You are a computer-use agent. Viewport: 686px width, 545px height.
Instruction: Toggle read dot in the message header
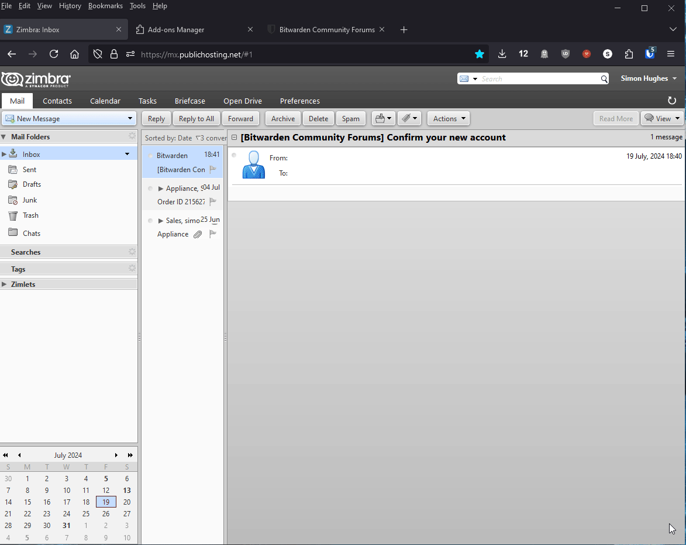234,155
